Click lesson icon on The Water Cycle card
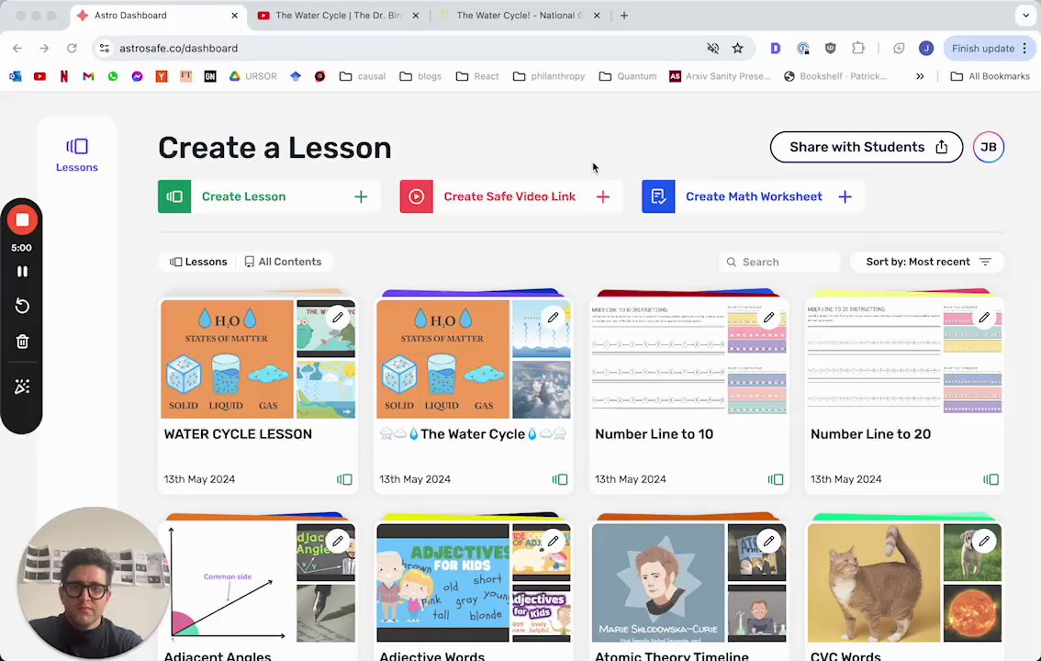The width and height of the screenshot is (1041, 661). pyautogui.click(x=560, y=479)
